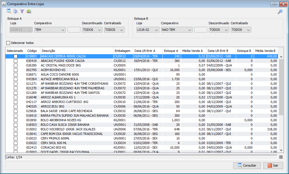Open Estoque A Centralizado TODOS dropdown
The height and width of the screenshot is (174, 289).
tap(114, 30)
